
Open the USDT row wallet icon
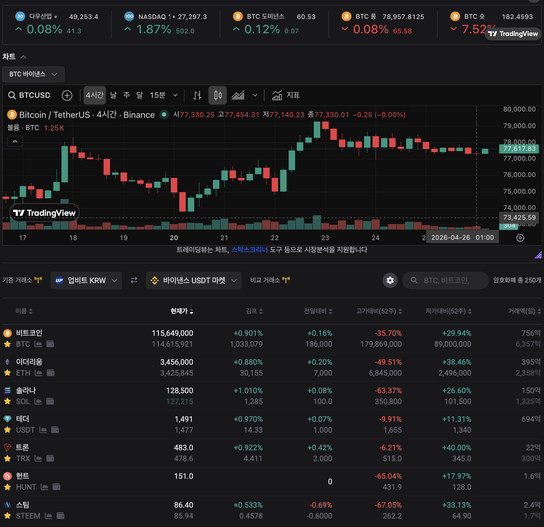[55, 430]
